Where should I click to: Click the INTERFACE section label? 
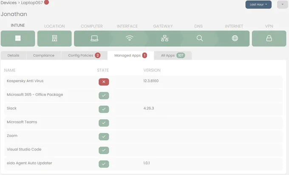pyautogui.click(x=127, y=26)
